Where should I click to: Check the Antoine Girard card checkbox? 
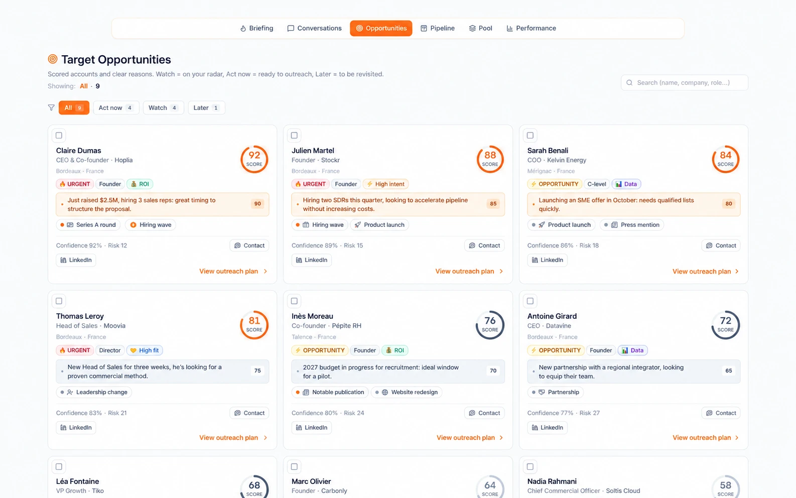click(530, 301)
